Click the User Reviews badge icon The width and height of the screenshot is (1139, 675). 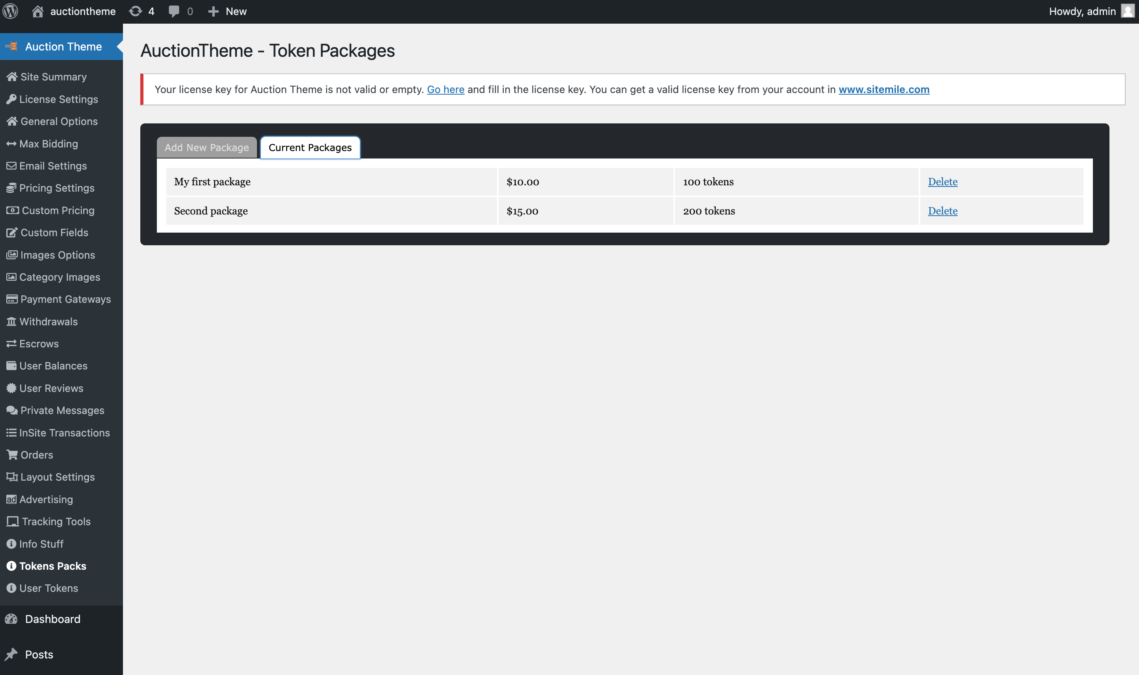coord(11,388)
